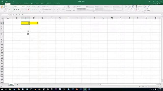Click the Copy button
Screen dimensions: 163x91
click(6, 8)
